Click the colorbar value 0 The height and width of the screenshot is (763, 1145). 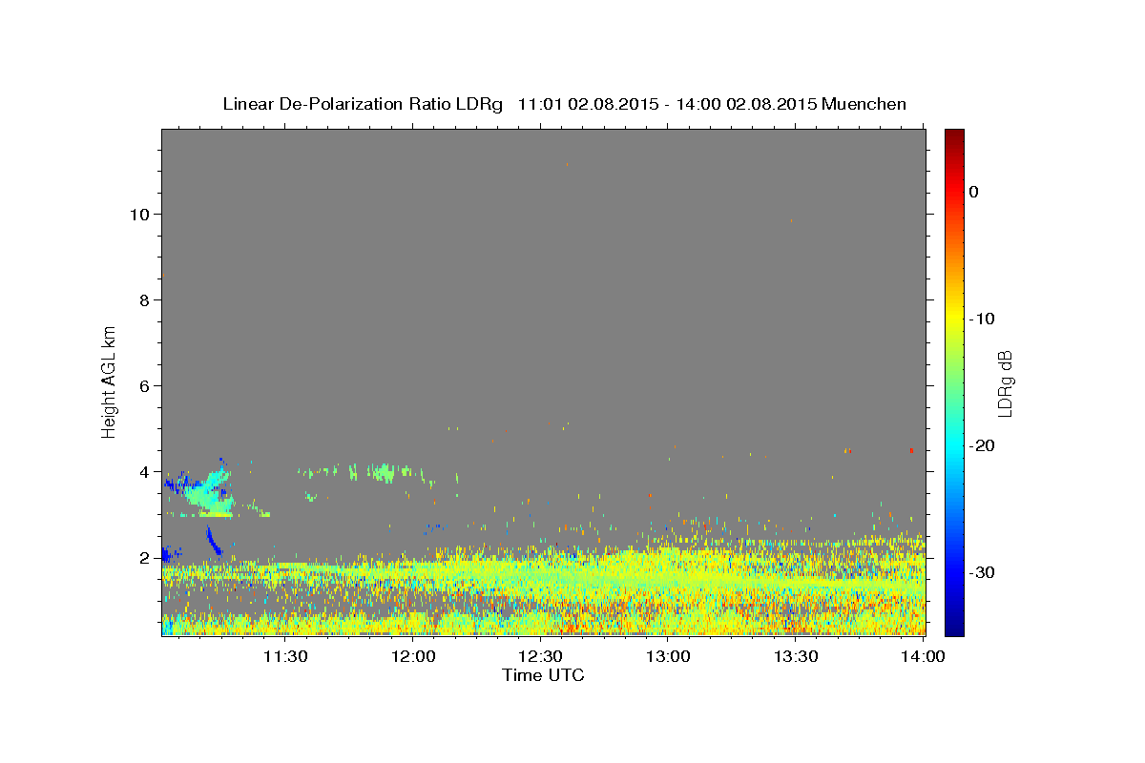[974, 192]
